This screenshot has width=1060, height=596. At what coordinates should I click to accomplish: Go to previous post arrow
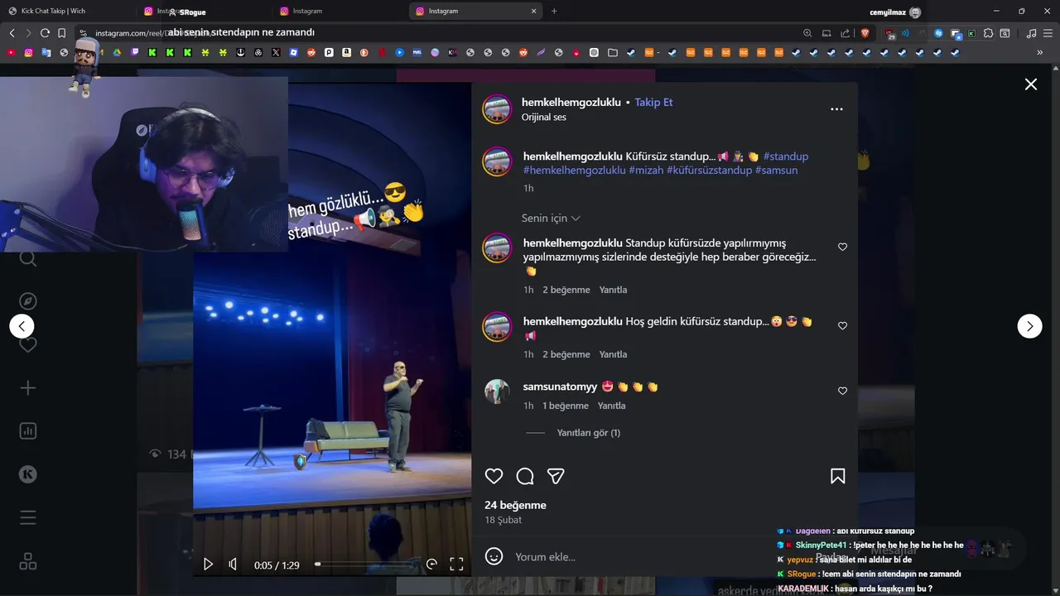point(22,326)
